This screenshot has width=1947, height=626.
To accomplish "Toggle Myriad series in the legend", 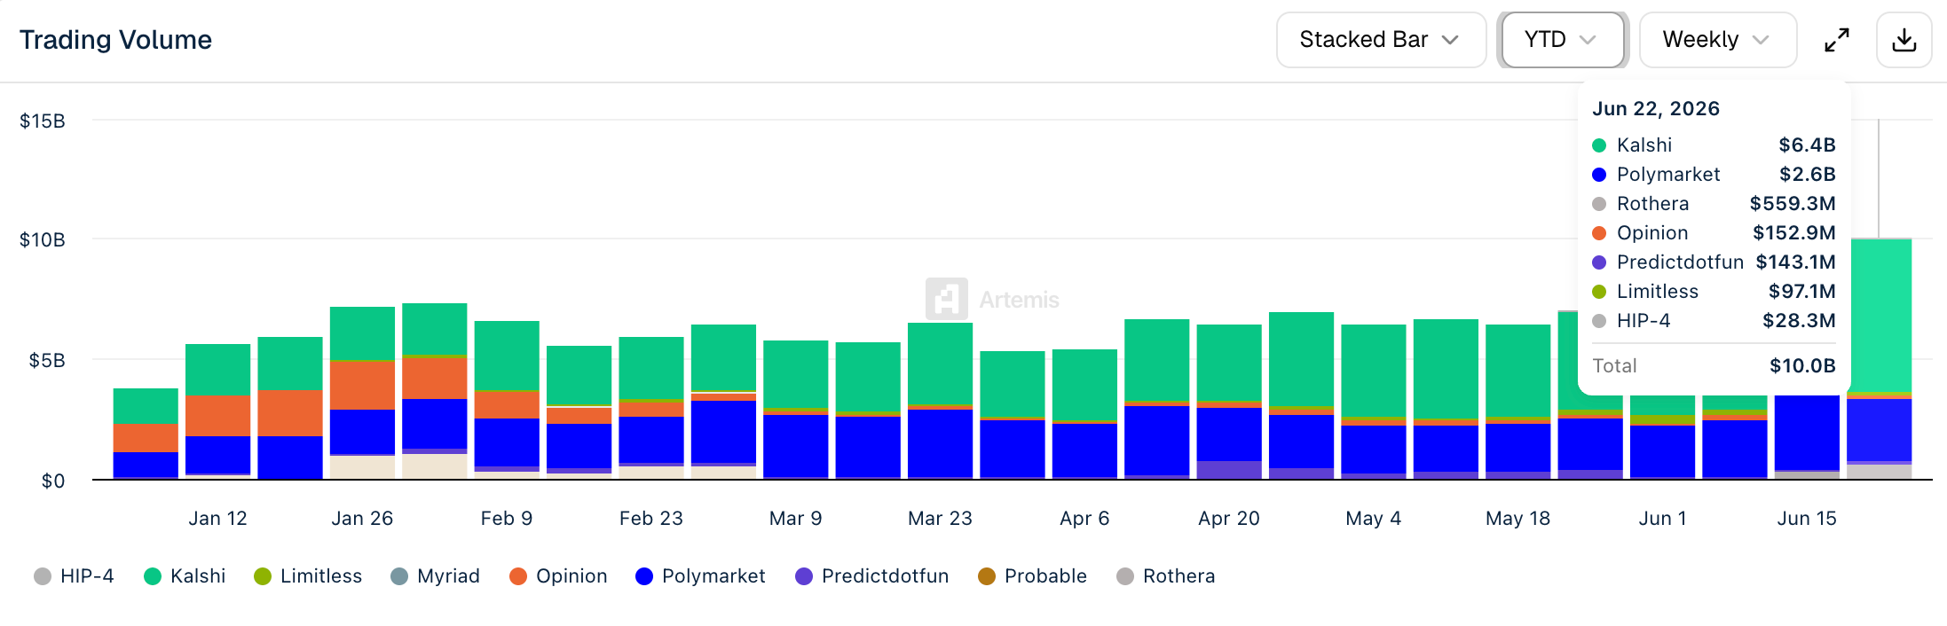I will click(x=435, y=576).
